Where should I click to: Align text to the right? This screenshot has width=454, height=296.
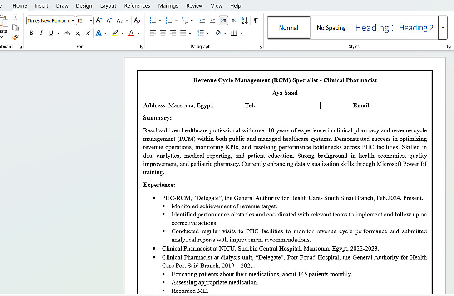click(x=173, y=33)
